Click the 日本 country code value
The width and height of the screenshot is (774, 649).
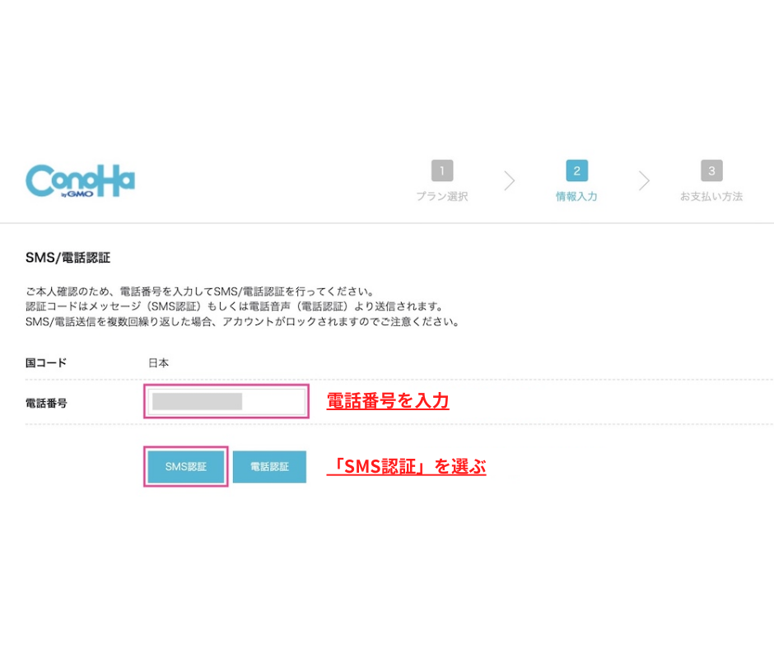pos(158,363)
